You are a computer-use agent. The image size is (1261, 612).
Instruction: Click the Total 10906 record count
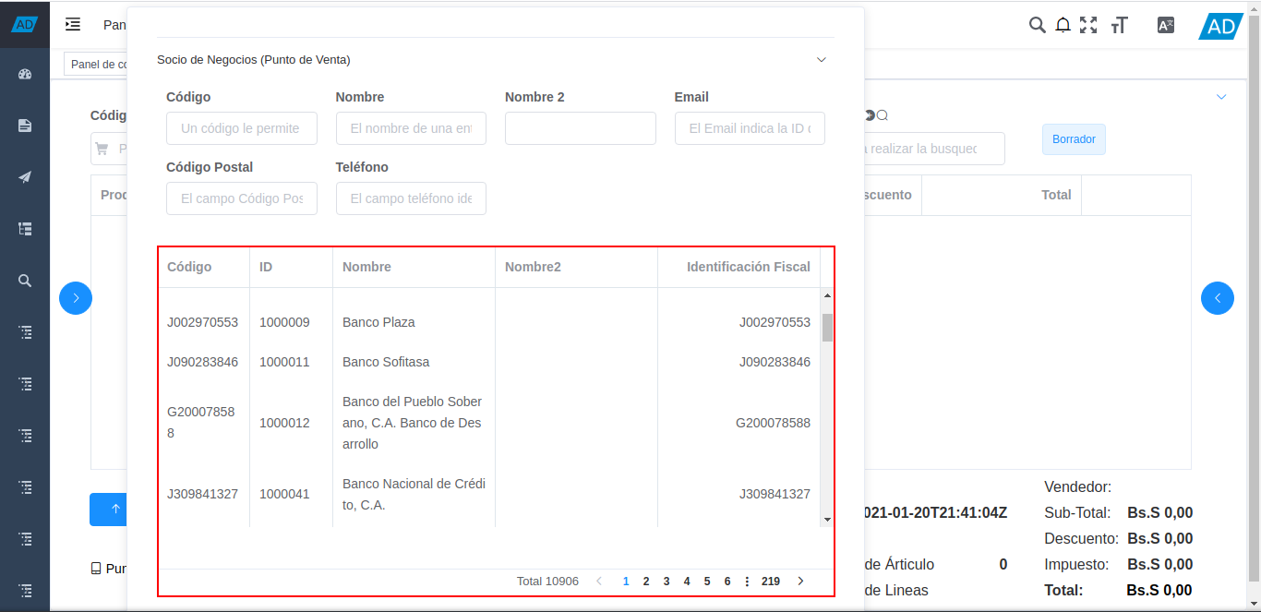tap(547, 582)
